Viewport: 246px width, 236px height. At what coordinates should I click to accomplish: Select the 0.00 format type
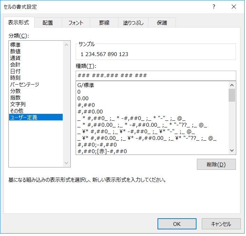tap(153, 99)
